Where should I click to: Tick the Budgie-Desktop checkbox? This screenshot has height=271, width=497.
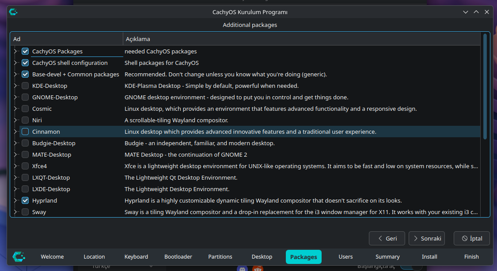click(25, 143)
